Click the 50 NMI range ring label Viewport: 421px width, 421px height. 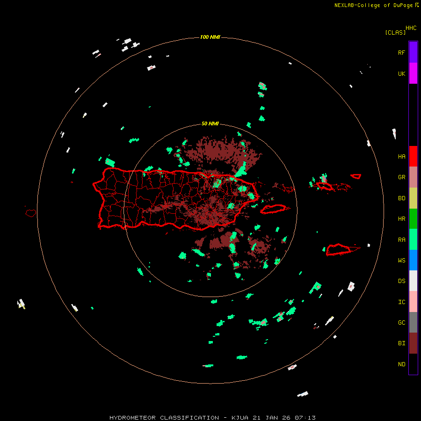[210, 123]
